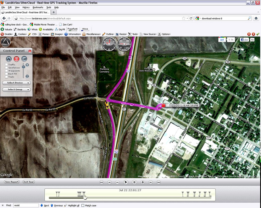Select the red satellite view button in Control Panel

tap(17, 59)
